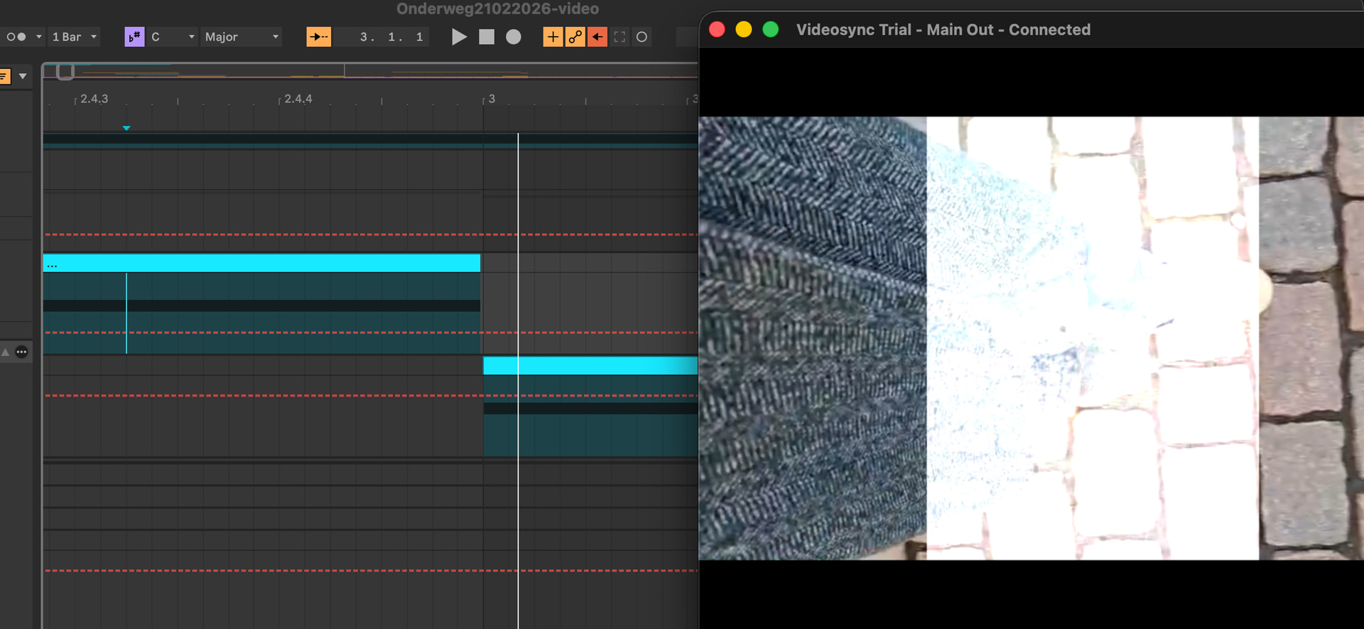The image size is (1364, 629).
Task: Open the Major scale dropdown
Action: click(241, 37)
